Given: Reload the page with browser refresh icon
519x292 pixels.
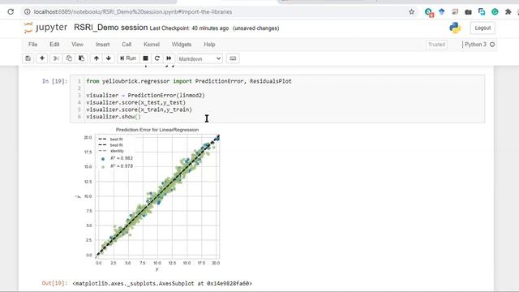Looking at the screenshot, I should [x=11, y=12].
